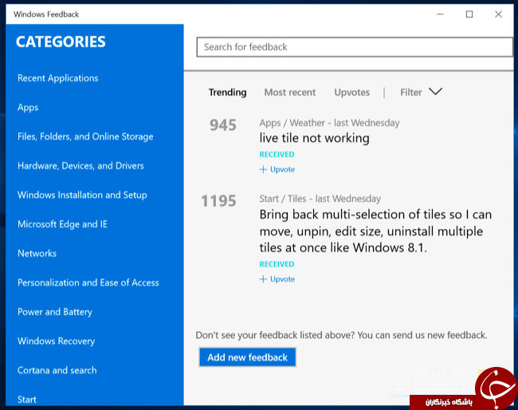Open Windows Installation and Setup category
Viewport: 518px width, 410px height.
pyautogui.click(x=82, y=195)
